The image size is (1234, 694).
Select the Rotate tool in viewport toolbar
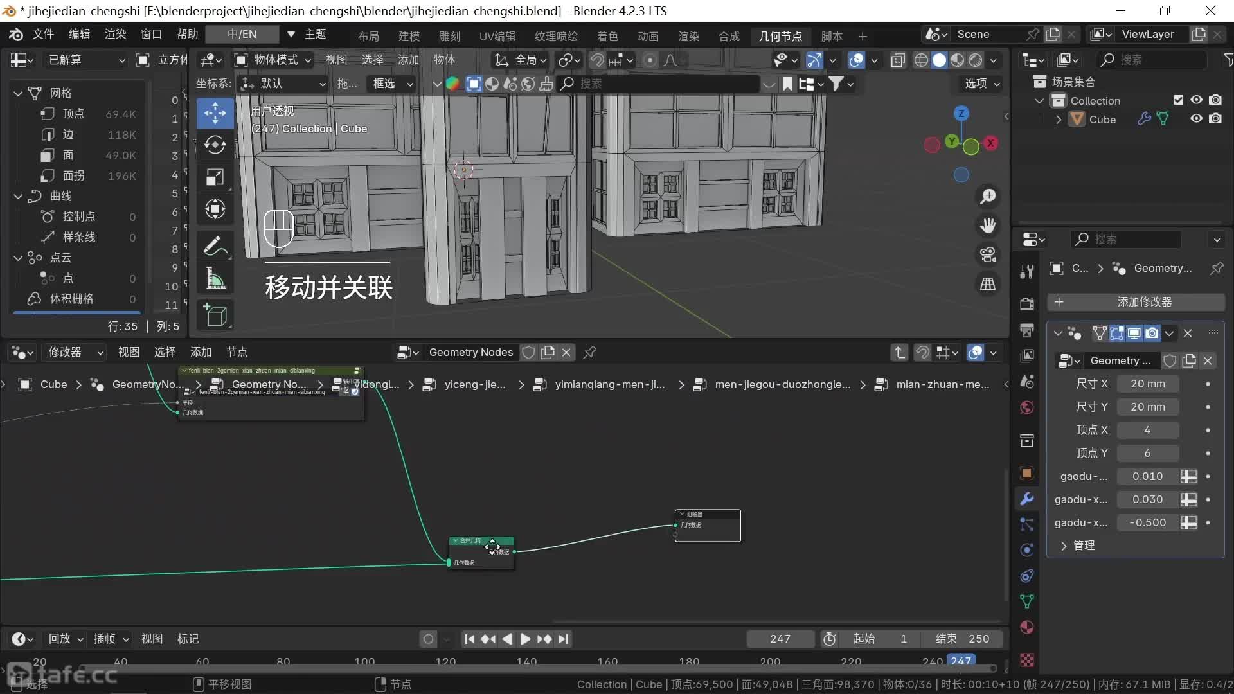[x=215, y=145]
